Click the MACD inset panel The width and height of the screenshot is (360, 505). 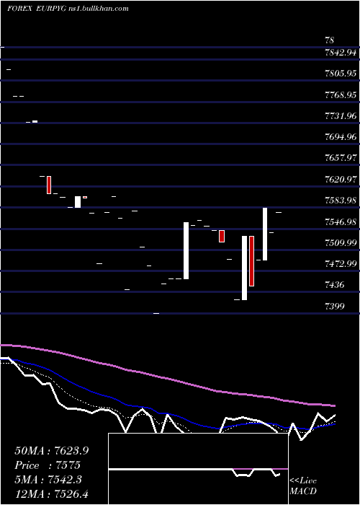(198, 469)
